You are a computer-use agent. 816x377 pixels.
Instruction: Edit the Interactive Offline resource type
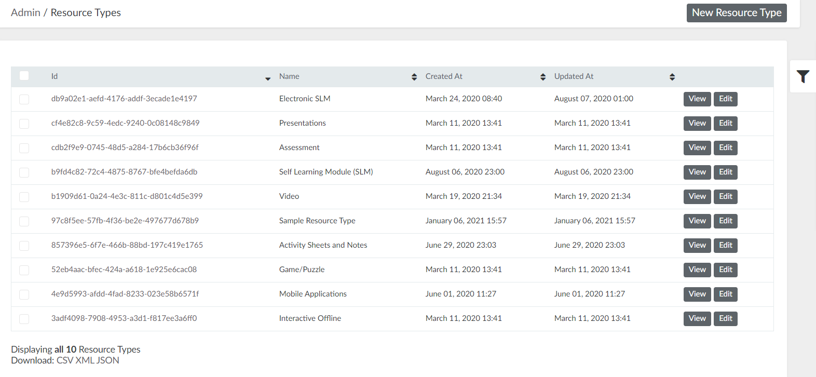click(726, 318)
